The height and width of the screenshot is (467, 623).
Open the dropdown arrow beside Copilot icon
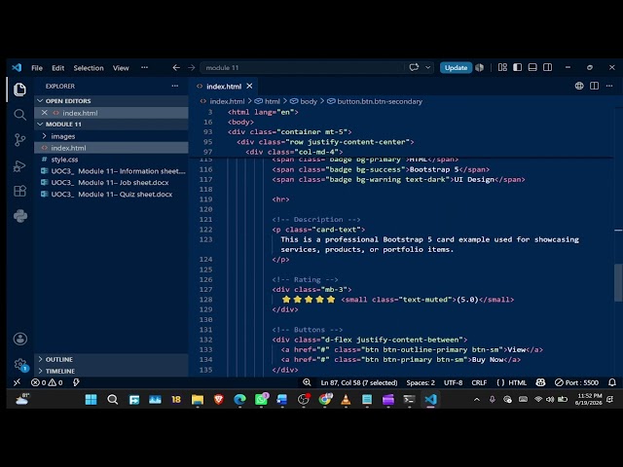(x=428, y=67)
